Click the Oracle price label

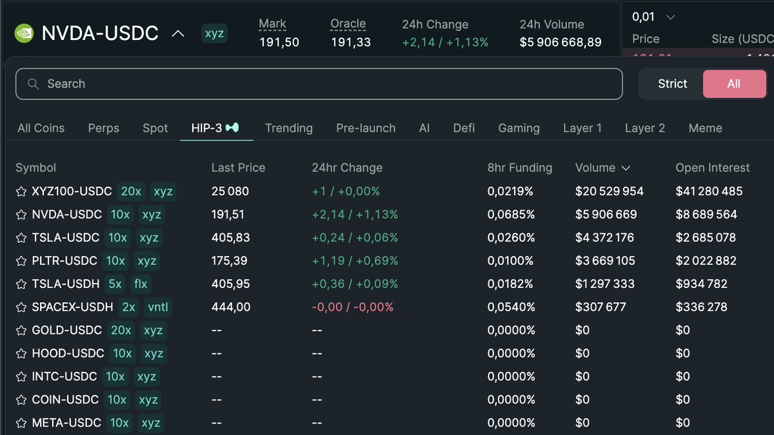coord(348,24)
